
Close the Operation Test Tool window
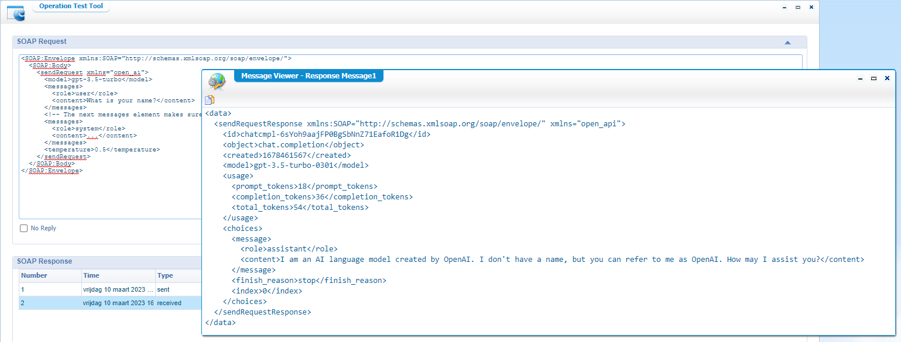click(811, 8)
